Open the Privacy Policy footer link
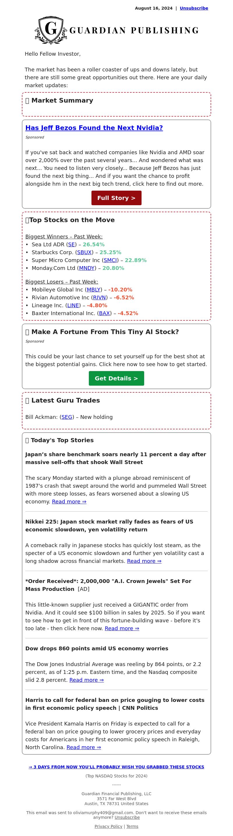 click(108, 826)
